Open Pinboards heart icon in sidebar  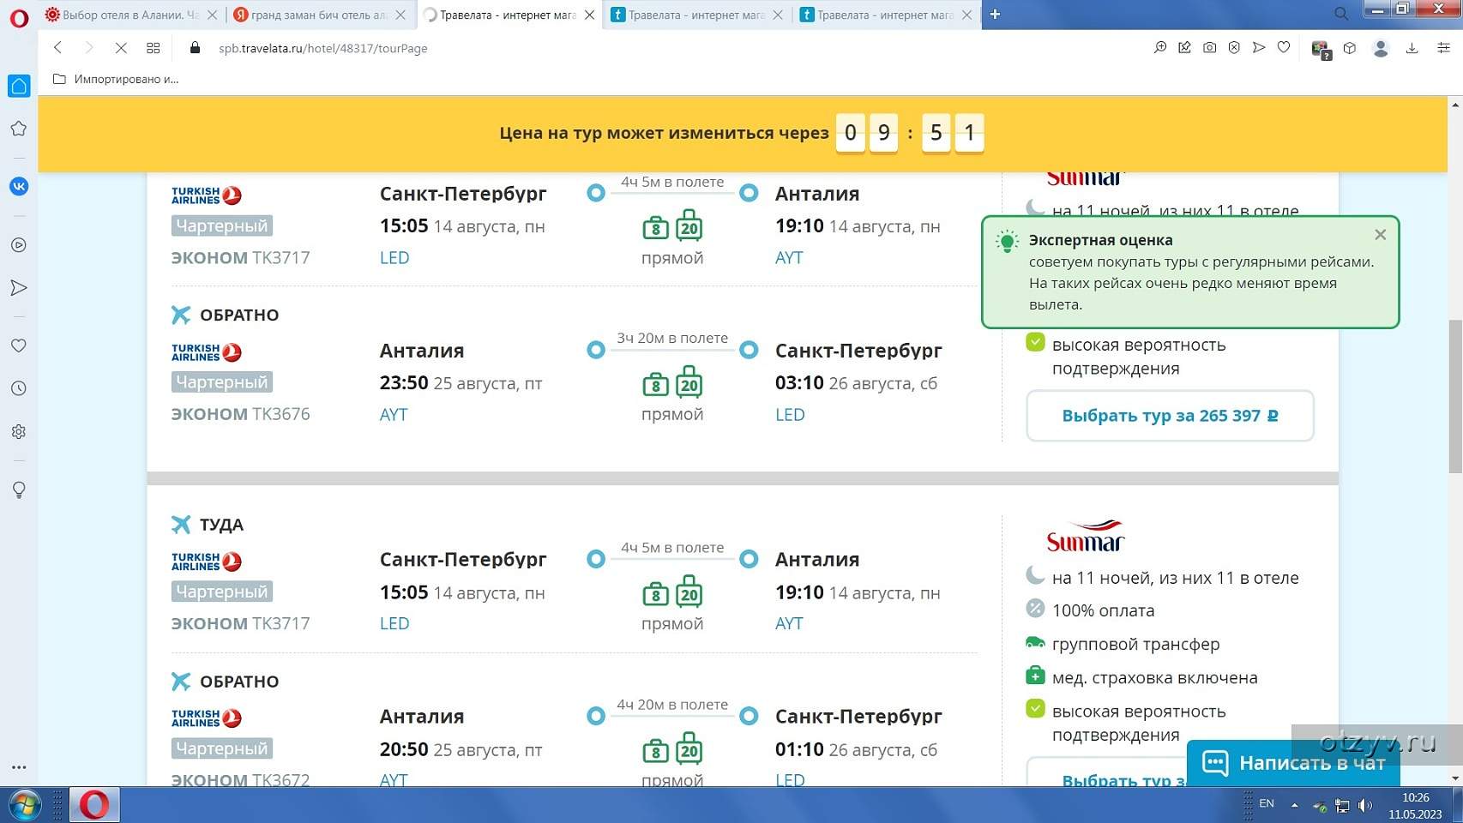coord(19,345)
